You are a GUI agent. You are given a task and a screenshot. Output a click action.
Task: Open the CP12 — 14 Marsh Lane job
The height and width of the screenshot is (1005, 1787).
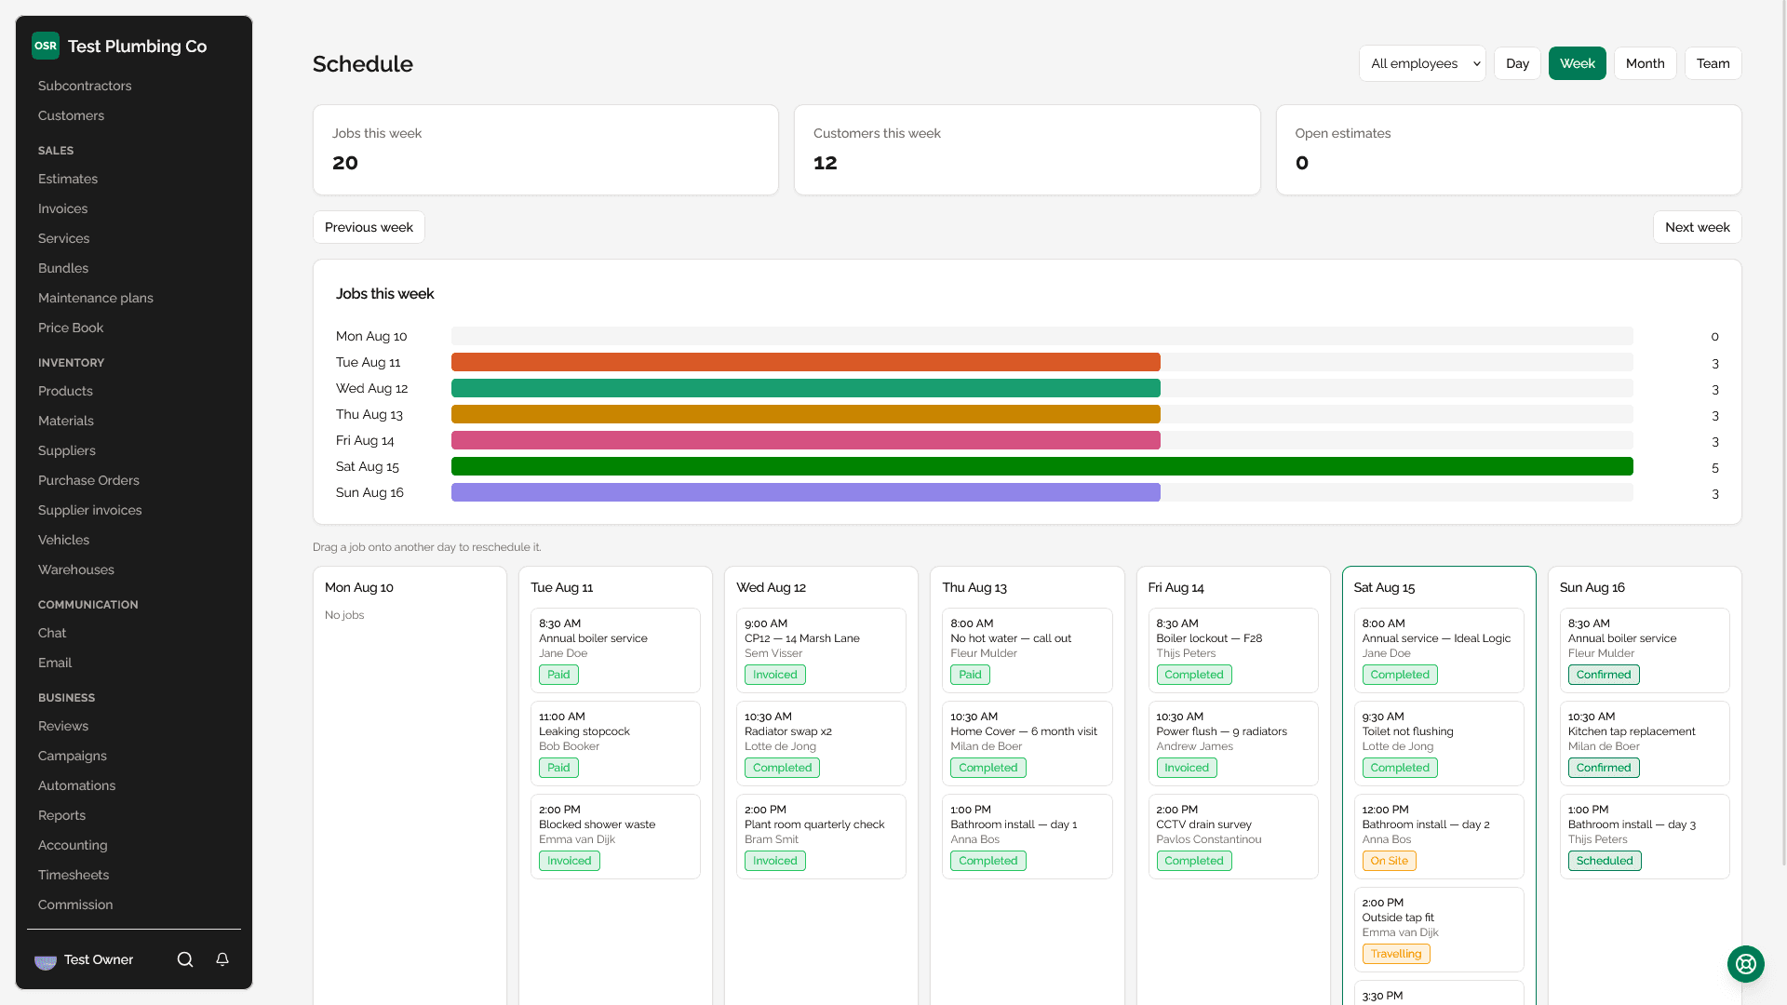tap(821, 650)
